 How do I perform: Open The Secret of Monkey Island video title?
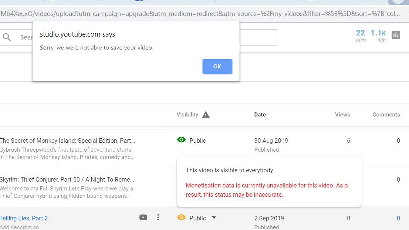[67, 141]
